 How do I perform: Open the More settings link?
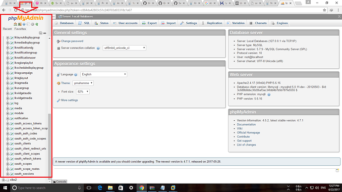69,100
